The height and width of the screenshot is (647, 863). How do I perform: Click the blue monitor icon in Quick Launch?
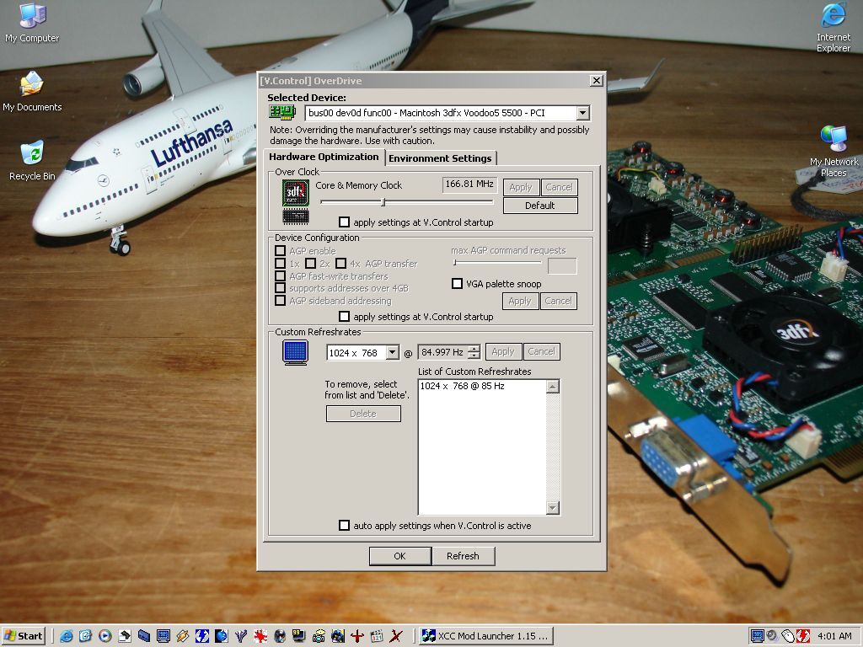pyautogui.click(x=163, y=636)
